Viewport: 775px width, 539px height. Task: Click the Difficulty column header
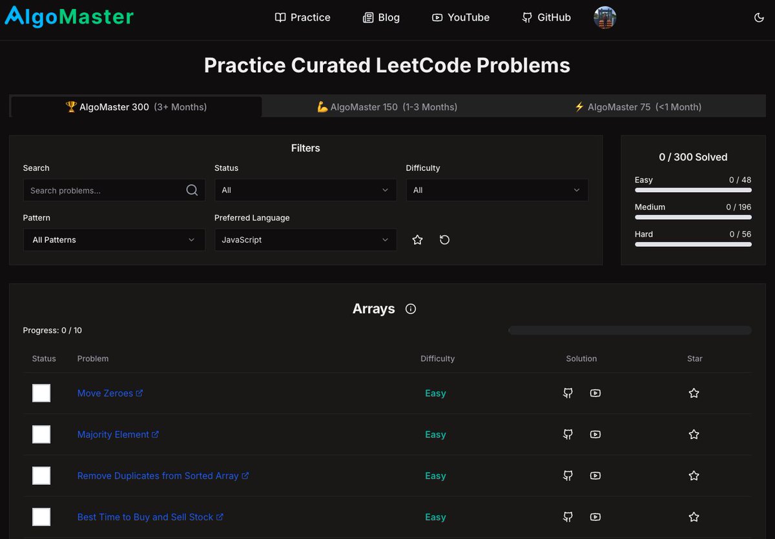click(437, 358)
